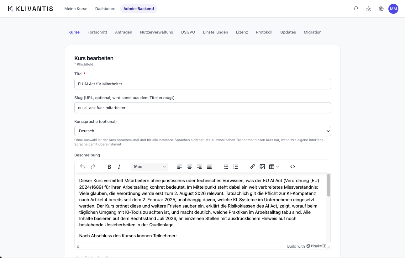Open the Einstellungen tab
The height and width of the screenshot is (258, 405).
(215, 32)
